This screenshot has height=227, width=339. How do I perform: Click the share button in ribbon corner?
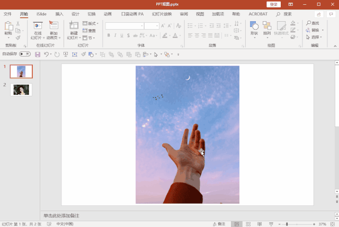(x=319, y=14)
